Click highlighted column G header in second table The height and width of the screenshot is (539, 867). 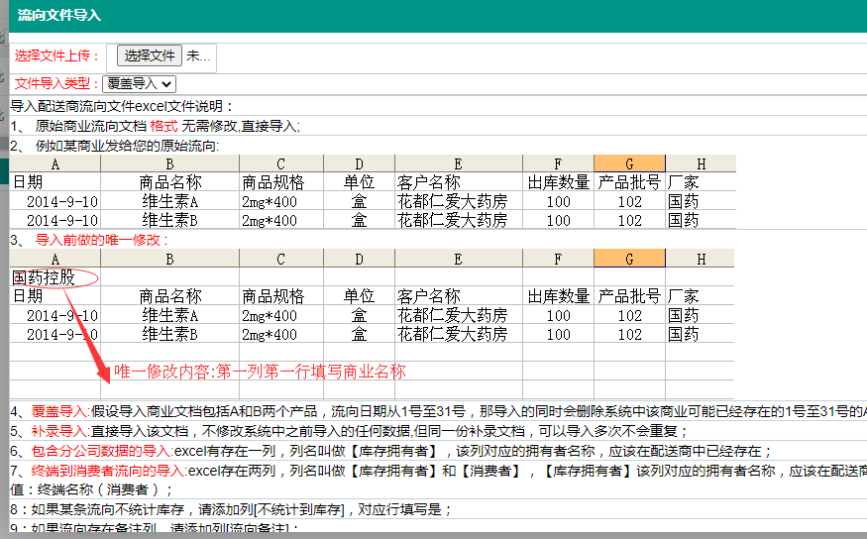click(x=629, y=259)
